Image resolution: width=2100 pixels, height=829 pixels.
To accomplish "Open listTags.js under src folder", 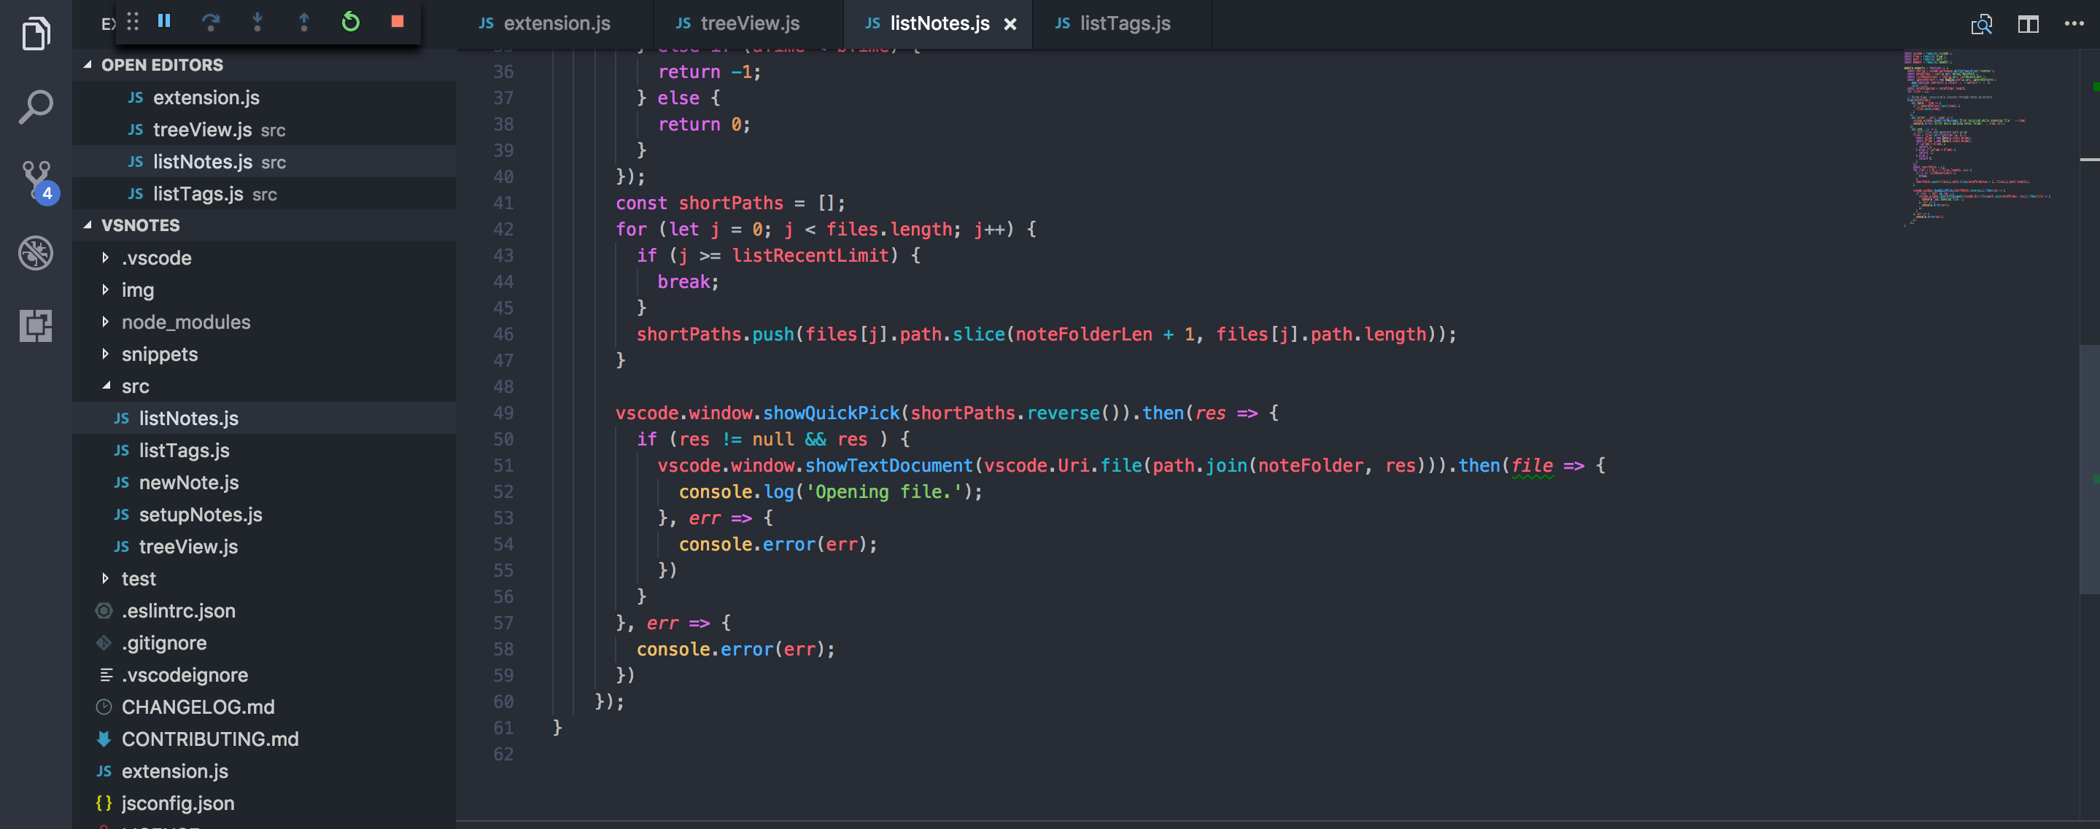I will 264,450.
